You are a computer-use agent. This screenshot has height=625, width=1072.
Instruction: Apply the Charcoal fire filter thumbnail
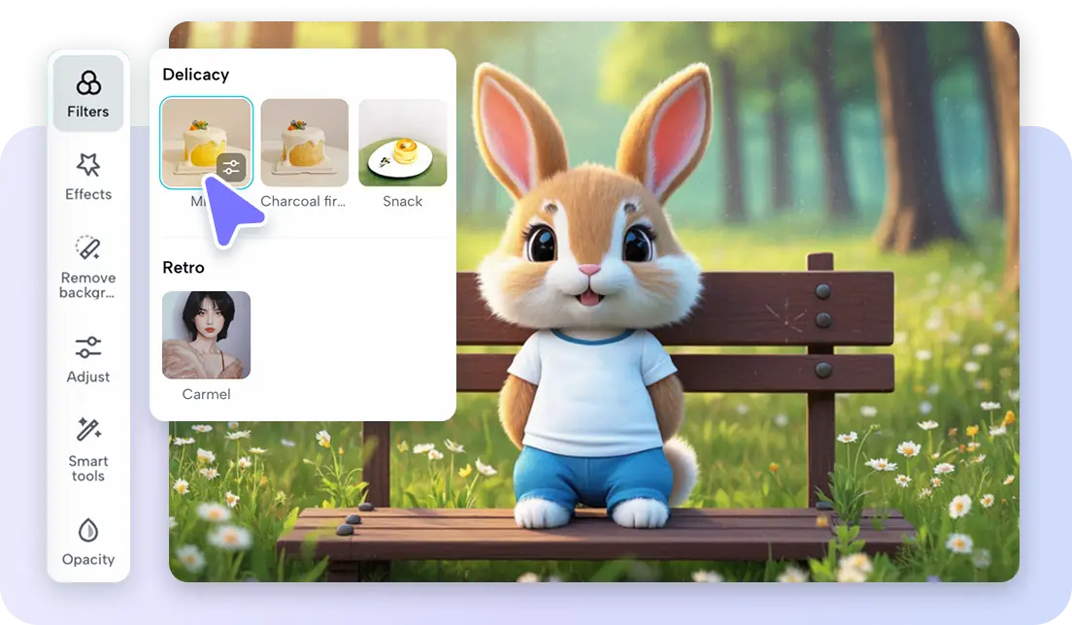pyautogui.click(x=304, y=143)
